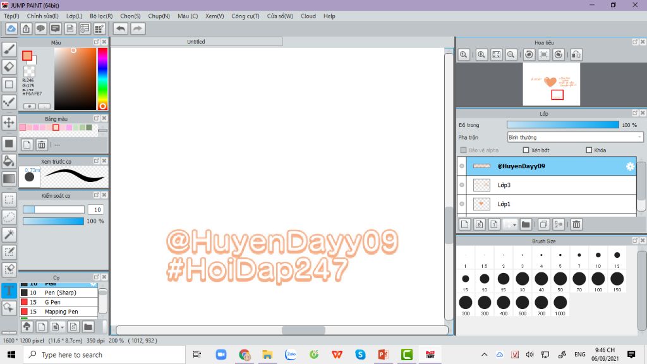The image size is (647, 364).
Task: Choose the Select Pen tool
Action: click(x=9, y=252)
